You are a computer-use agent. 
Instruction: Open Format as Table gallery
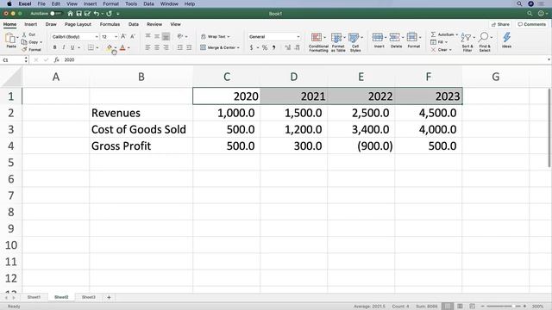[338, 42]
